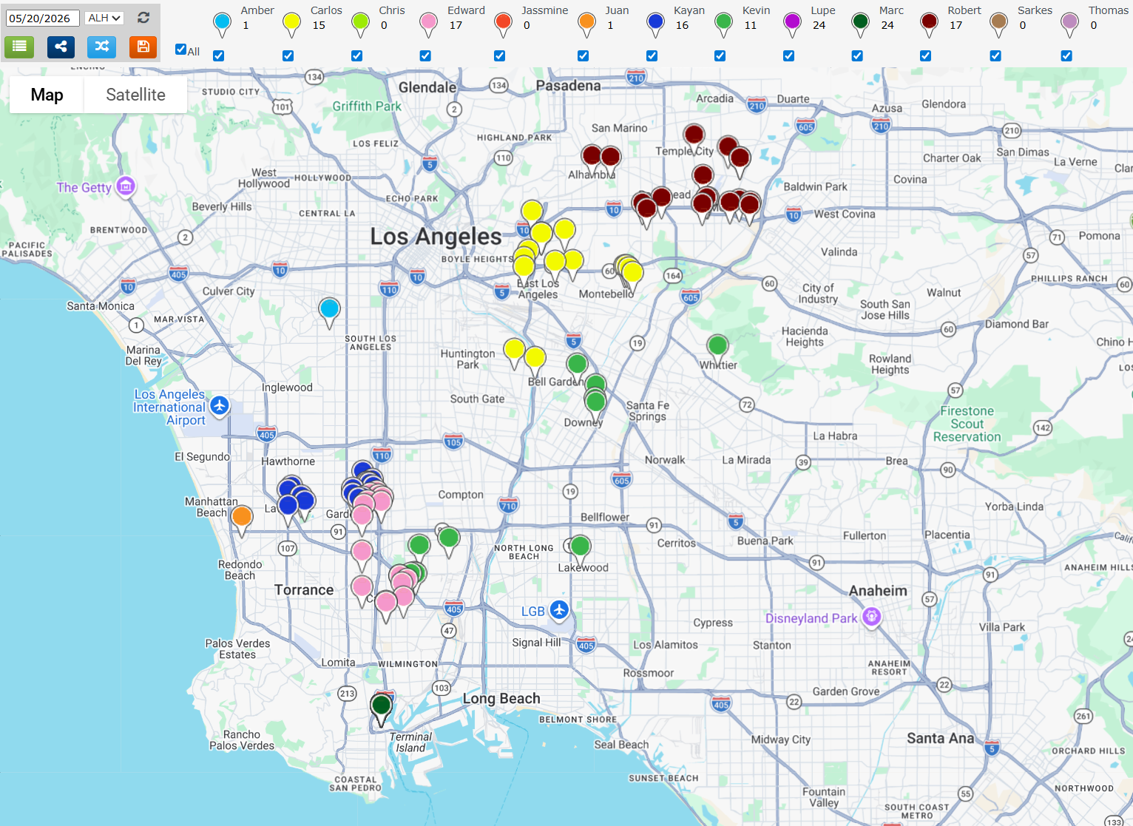1133x826 pixels.
Task: Open the green list view button
Action: 19,47
